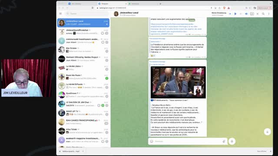Image resolution: width=278 pixels, height=156 pixels.
Task: Play the audio in the header player
Action: 235,14
